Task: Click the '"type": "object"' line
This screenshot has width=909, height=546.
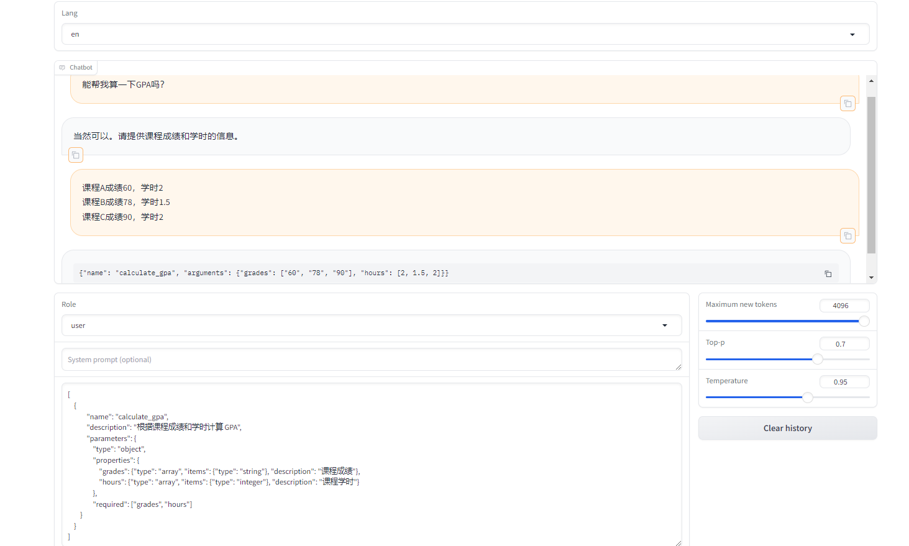Action: click(119, 449)
